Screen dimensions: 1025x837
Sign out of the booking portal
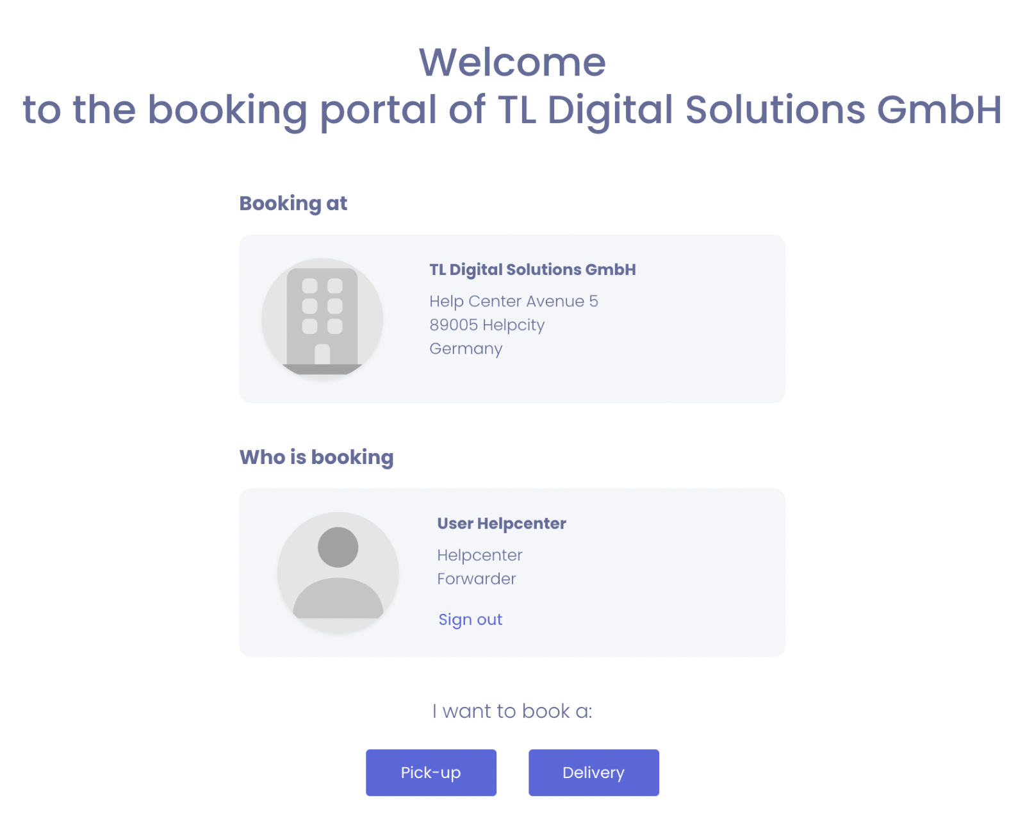pos(470,619)
